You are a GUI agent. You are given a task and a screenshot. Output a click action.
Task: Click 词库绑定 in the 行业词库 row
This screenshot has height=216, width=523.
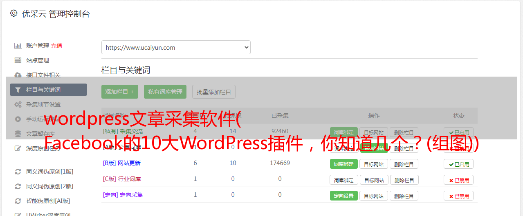(344, 180)
